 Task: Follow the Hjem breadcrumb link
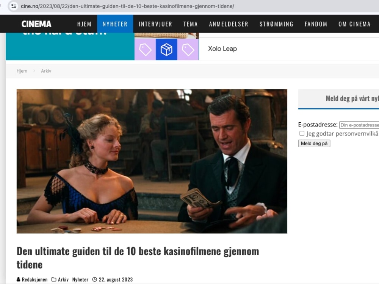pos(22,71)
